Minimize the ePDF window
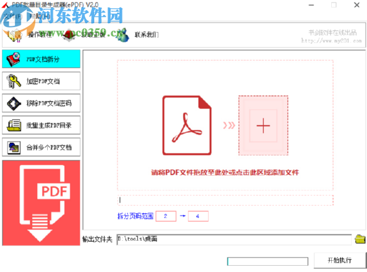367x272 pixels. point(311,5)
